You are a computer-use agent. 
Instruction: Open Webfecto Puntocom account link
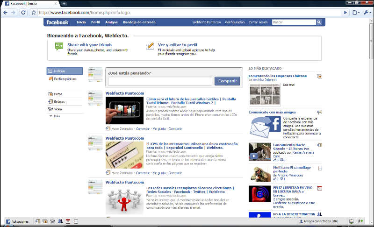pos(207,22)
